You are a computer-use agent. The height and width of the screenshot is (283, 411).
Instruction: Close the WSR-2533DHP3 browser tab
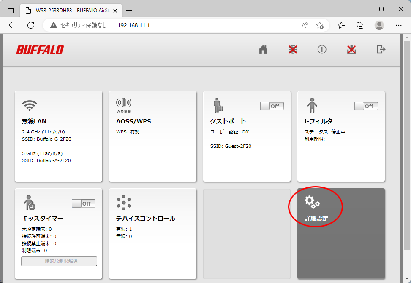(x=115, y=11)
